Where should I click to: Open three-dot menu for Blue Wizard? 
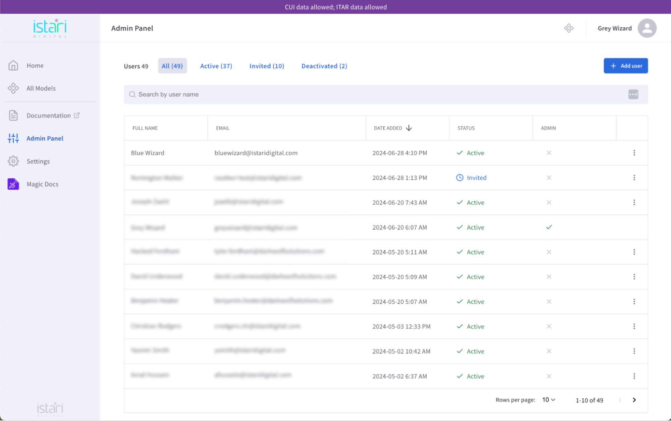pyautogui.click(x=634, y=153)
